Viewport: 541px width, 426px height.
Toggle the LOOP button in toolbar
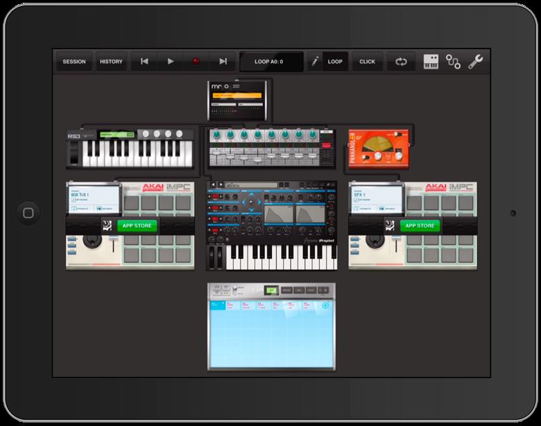coord(335,62)
